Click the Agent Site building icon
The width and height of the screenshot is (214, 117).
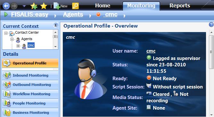[x=149, y=107]
